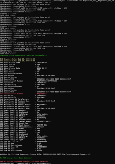Select the 'DPD System UUID' label
This screenshot has height=164, width=115.
(x=7, y=92)
